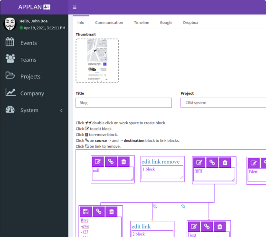Click trash icon on the rrrrr block
Screen dimensions: 266x237
225,163
